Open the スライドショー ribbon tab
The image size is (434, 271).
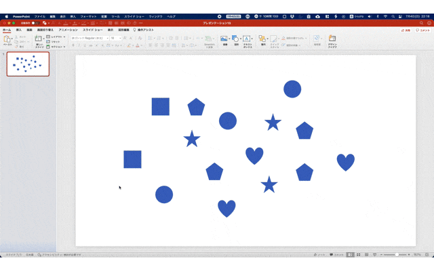click(93, 30)
